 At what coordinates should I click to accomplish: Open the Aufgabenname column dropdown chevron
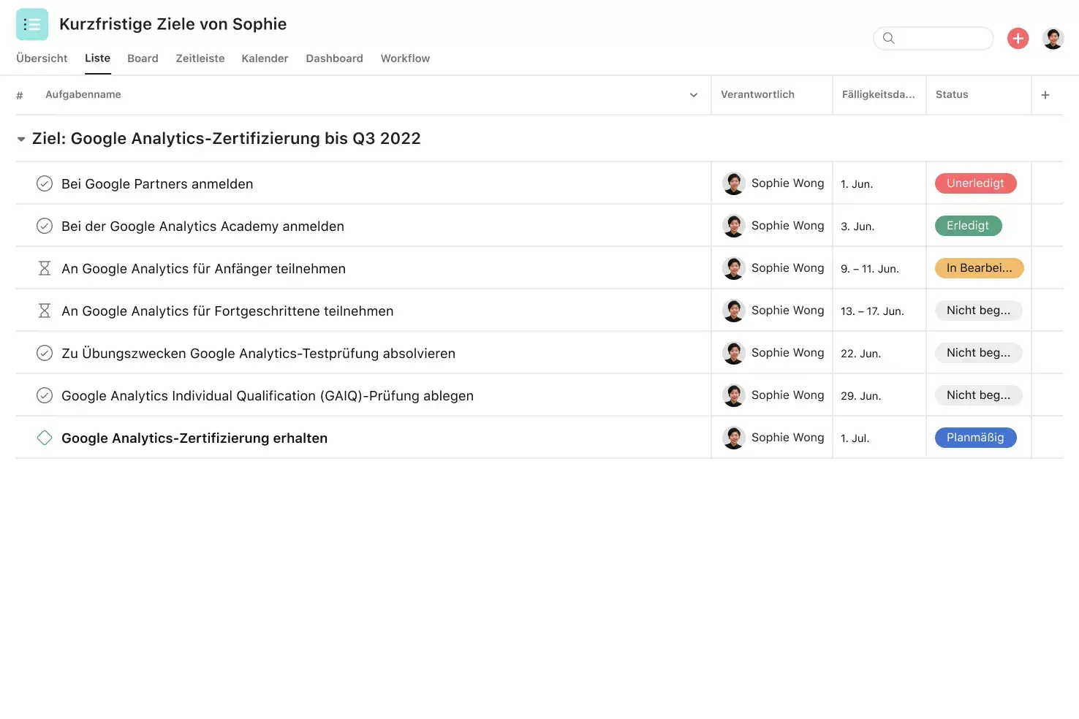[x=694, y=95]
